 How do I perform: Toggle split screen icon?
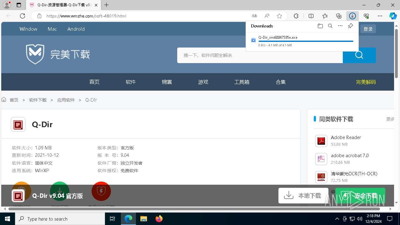(x=311, y=16)
